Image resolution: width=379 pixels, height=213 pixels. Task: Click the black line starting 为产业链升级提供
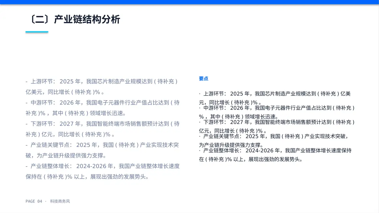point(231,145)
